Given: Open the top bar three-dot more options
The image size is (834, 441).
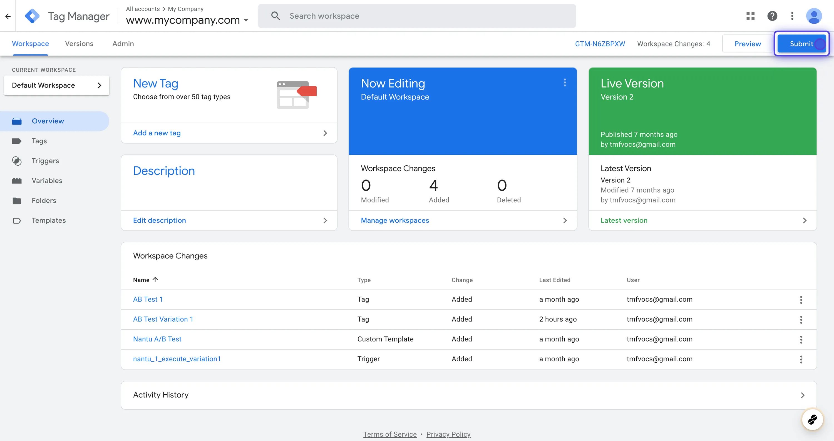Looking at the screenshot, I should (x=792, y=16).
